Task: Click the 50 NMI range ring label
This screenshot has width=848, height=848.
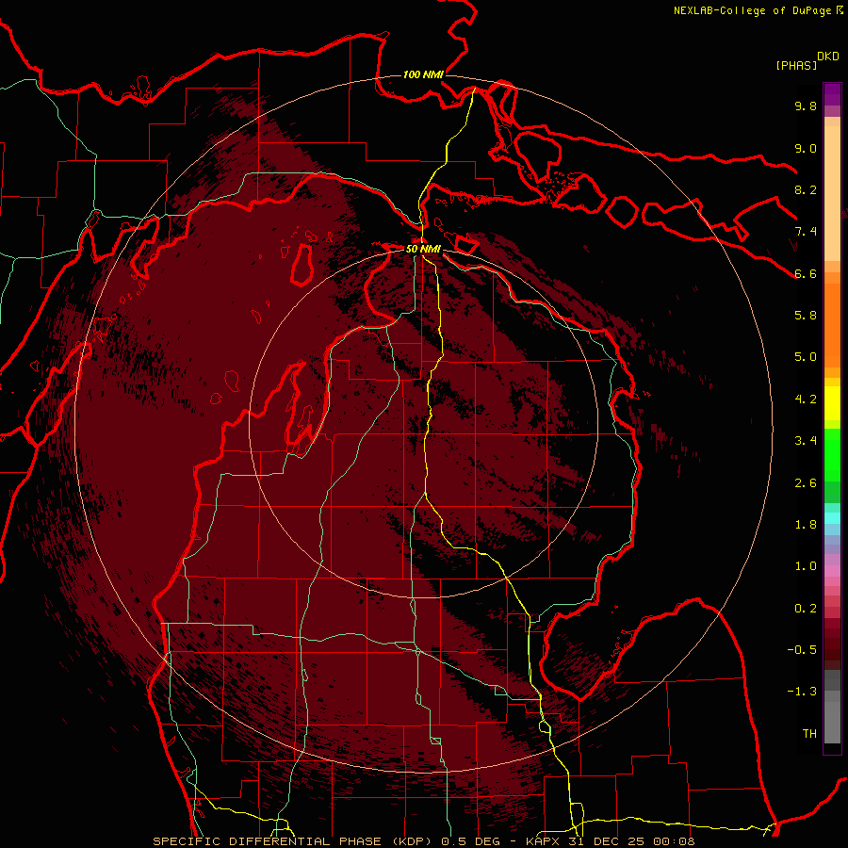Action: tap(423, 250)
